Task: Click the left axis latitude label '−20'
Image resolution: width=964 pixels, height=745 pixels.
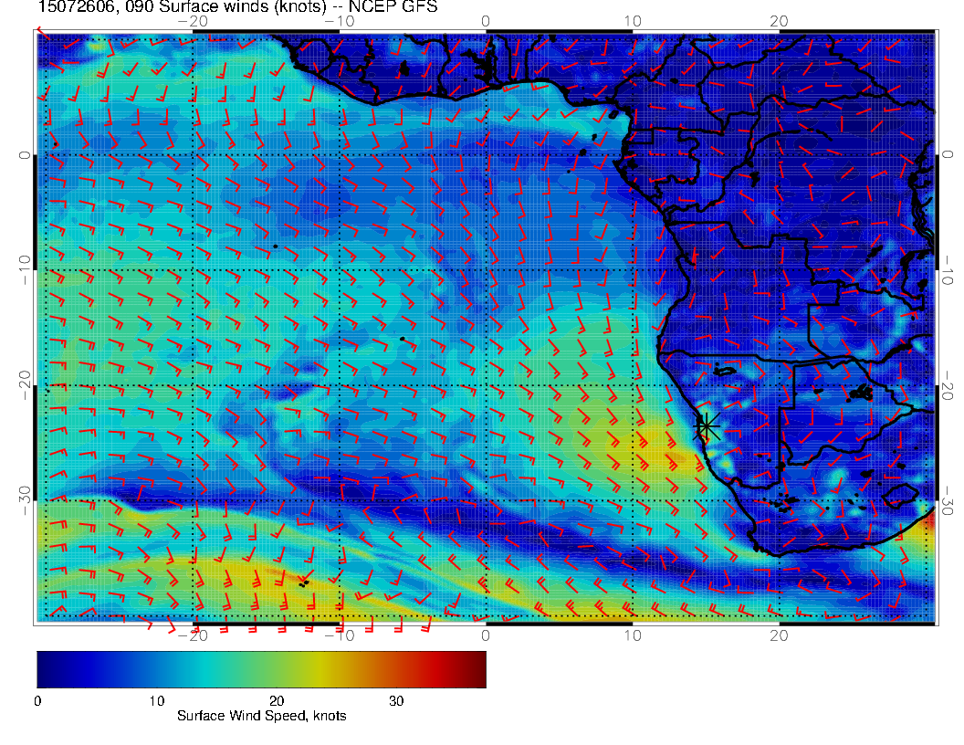Action: point(24,384)
